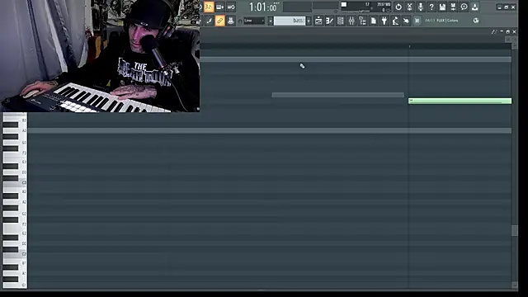Click the shop cart button
The image size is (528, 297).
[x=417, y=21]
